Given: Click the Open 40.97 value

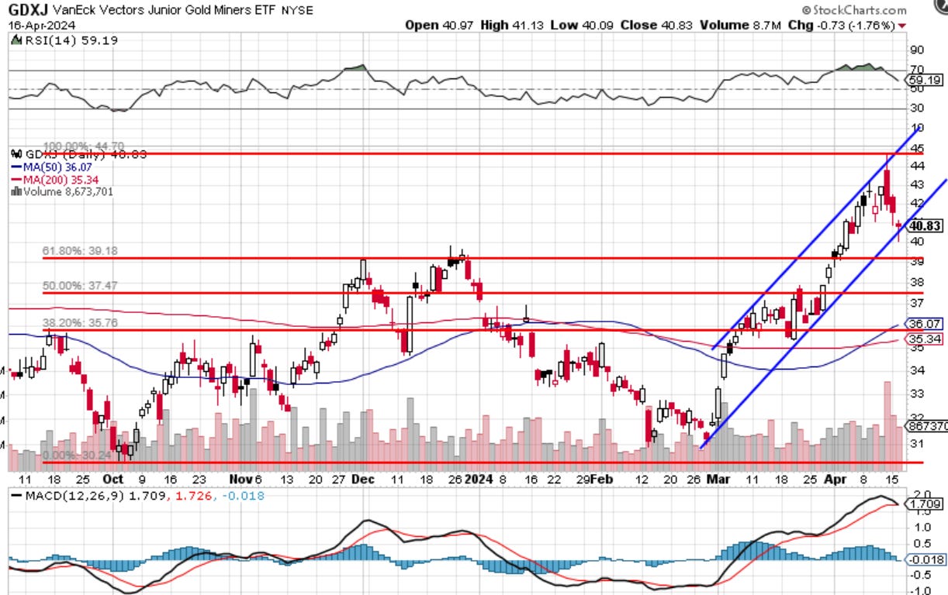Looking at the screenshot, I should (438, 25).
